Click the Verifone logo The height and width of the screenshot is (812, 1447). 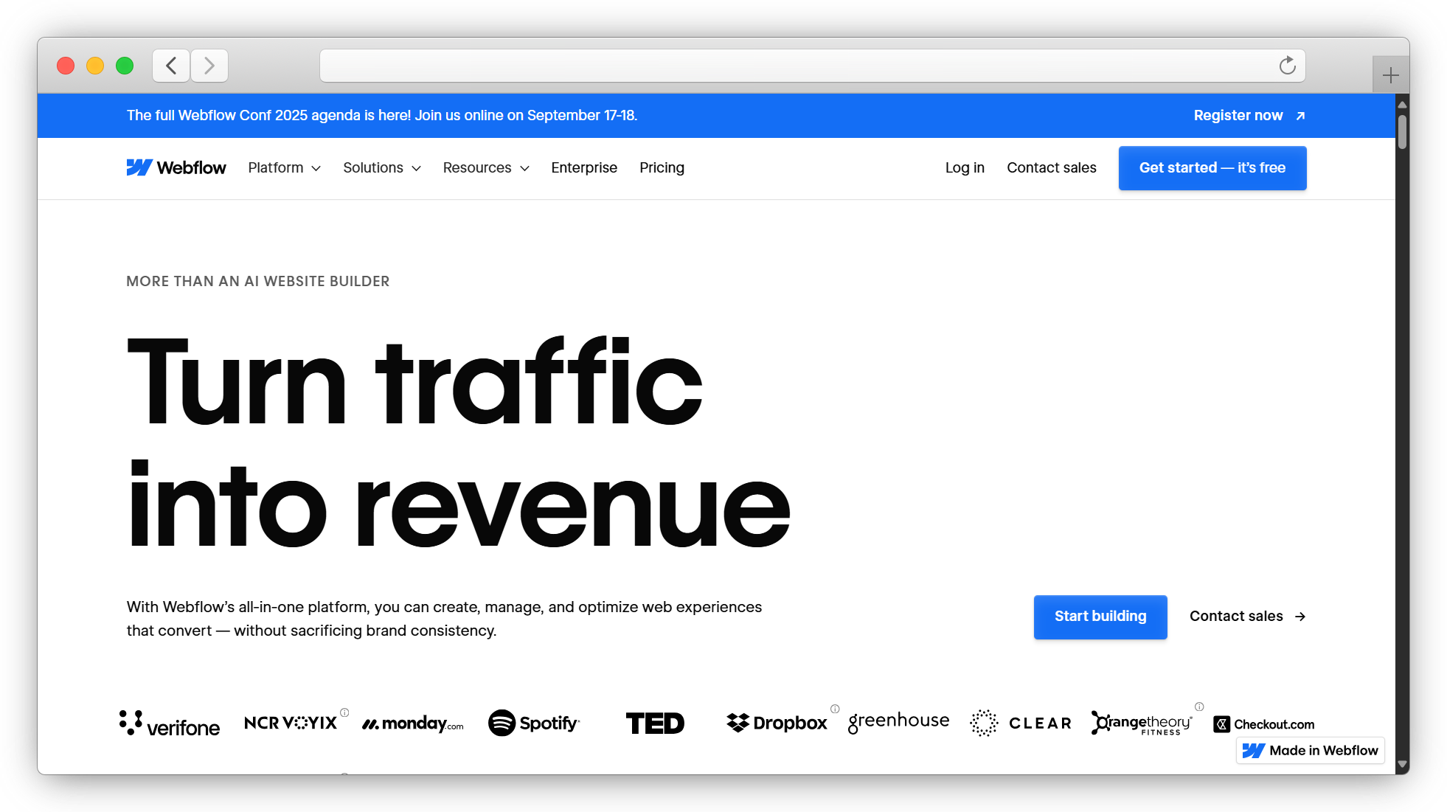coord(168,723)
